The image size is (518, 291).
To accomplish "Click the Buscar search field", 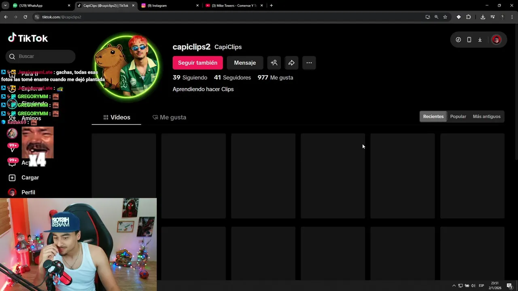I will pyautogui.click(x=40, y=56).
